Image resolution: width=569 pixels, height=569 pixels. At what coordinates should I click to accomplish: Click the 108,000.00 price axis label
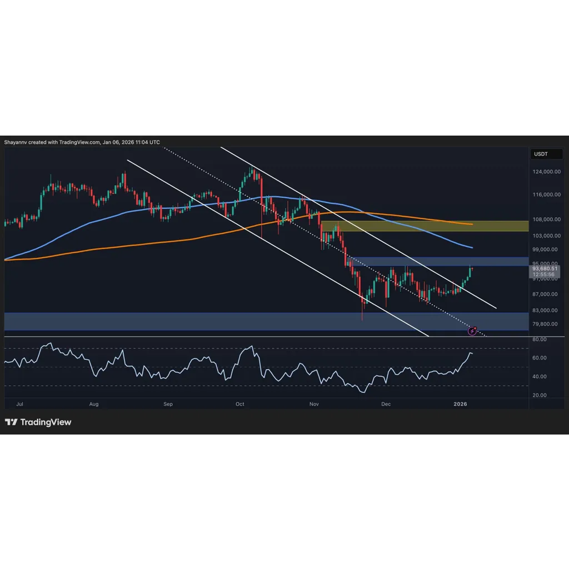(547, 219)
